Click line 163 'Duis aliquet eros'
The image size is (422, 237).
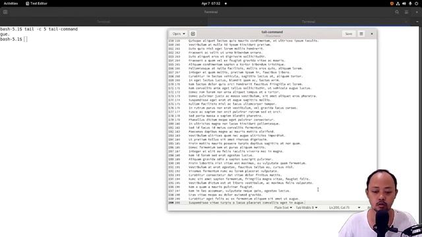tap(227, 57)
